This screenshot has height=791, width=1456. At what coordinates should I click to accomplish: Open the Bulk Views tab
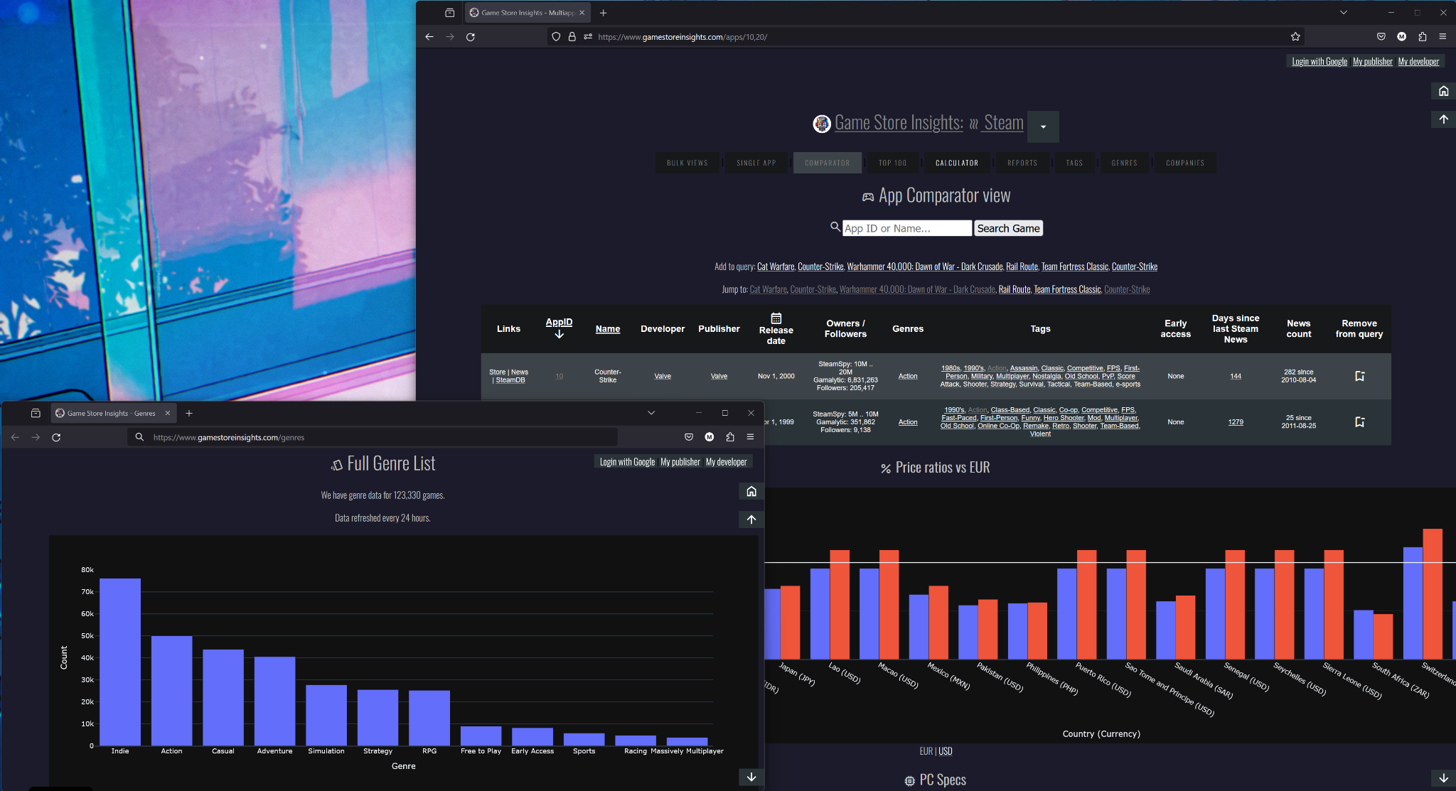[x=687, y=163]
